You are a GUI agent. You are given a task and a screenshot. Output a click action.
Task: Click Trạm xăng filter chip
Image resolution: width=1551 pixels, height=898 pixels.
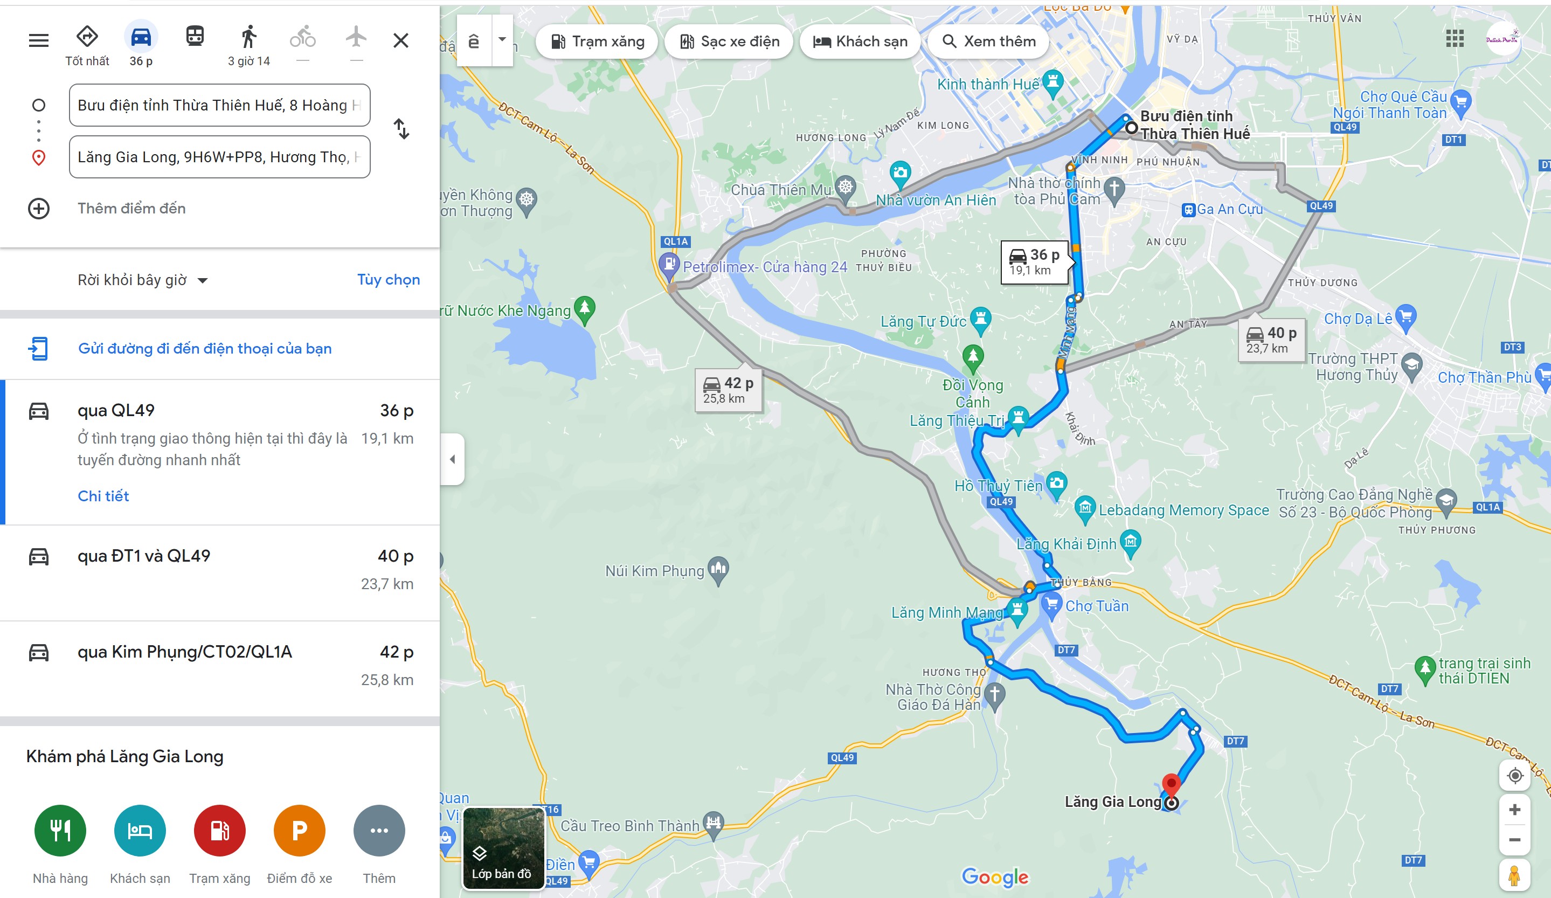click(597, 42)
